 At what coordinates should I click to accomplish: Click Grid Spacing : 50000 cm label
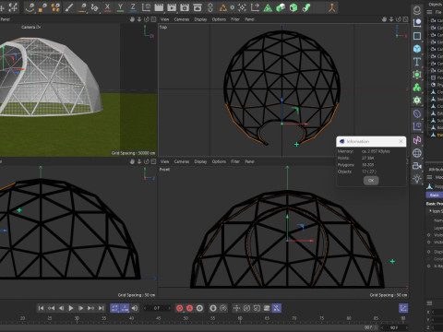tap(133, 153)
